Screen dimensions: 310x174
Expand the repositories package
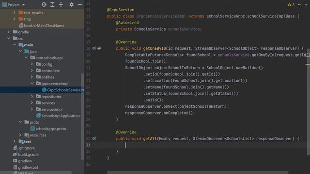(32, 96)
